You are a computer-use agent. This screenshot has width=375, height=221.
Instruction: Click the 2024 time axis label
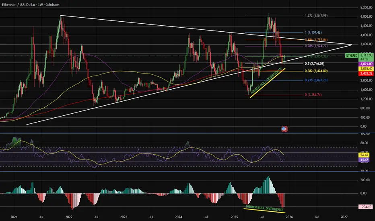click(178, 217)
